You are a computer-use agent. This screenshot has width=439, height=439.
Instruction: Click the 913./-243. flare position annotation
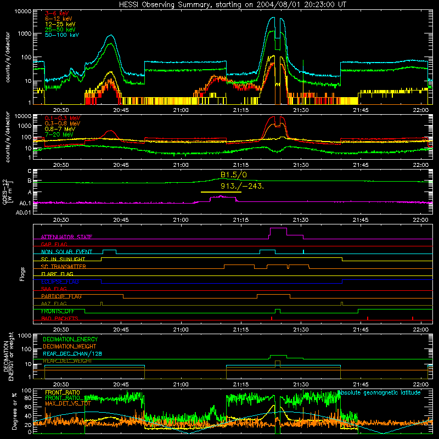(242, 186)
